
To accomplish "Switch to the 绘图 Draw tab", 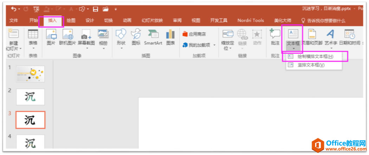I will coord(71,20).
